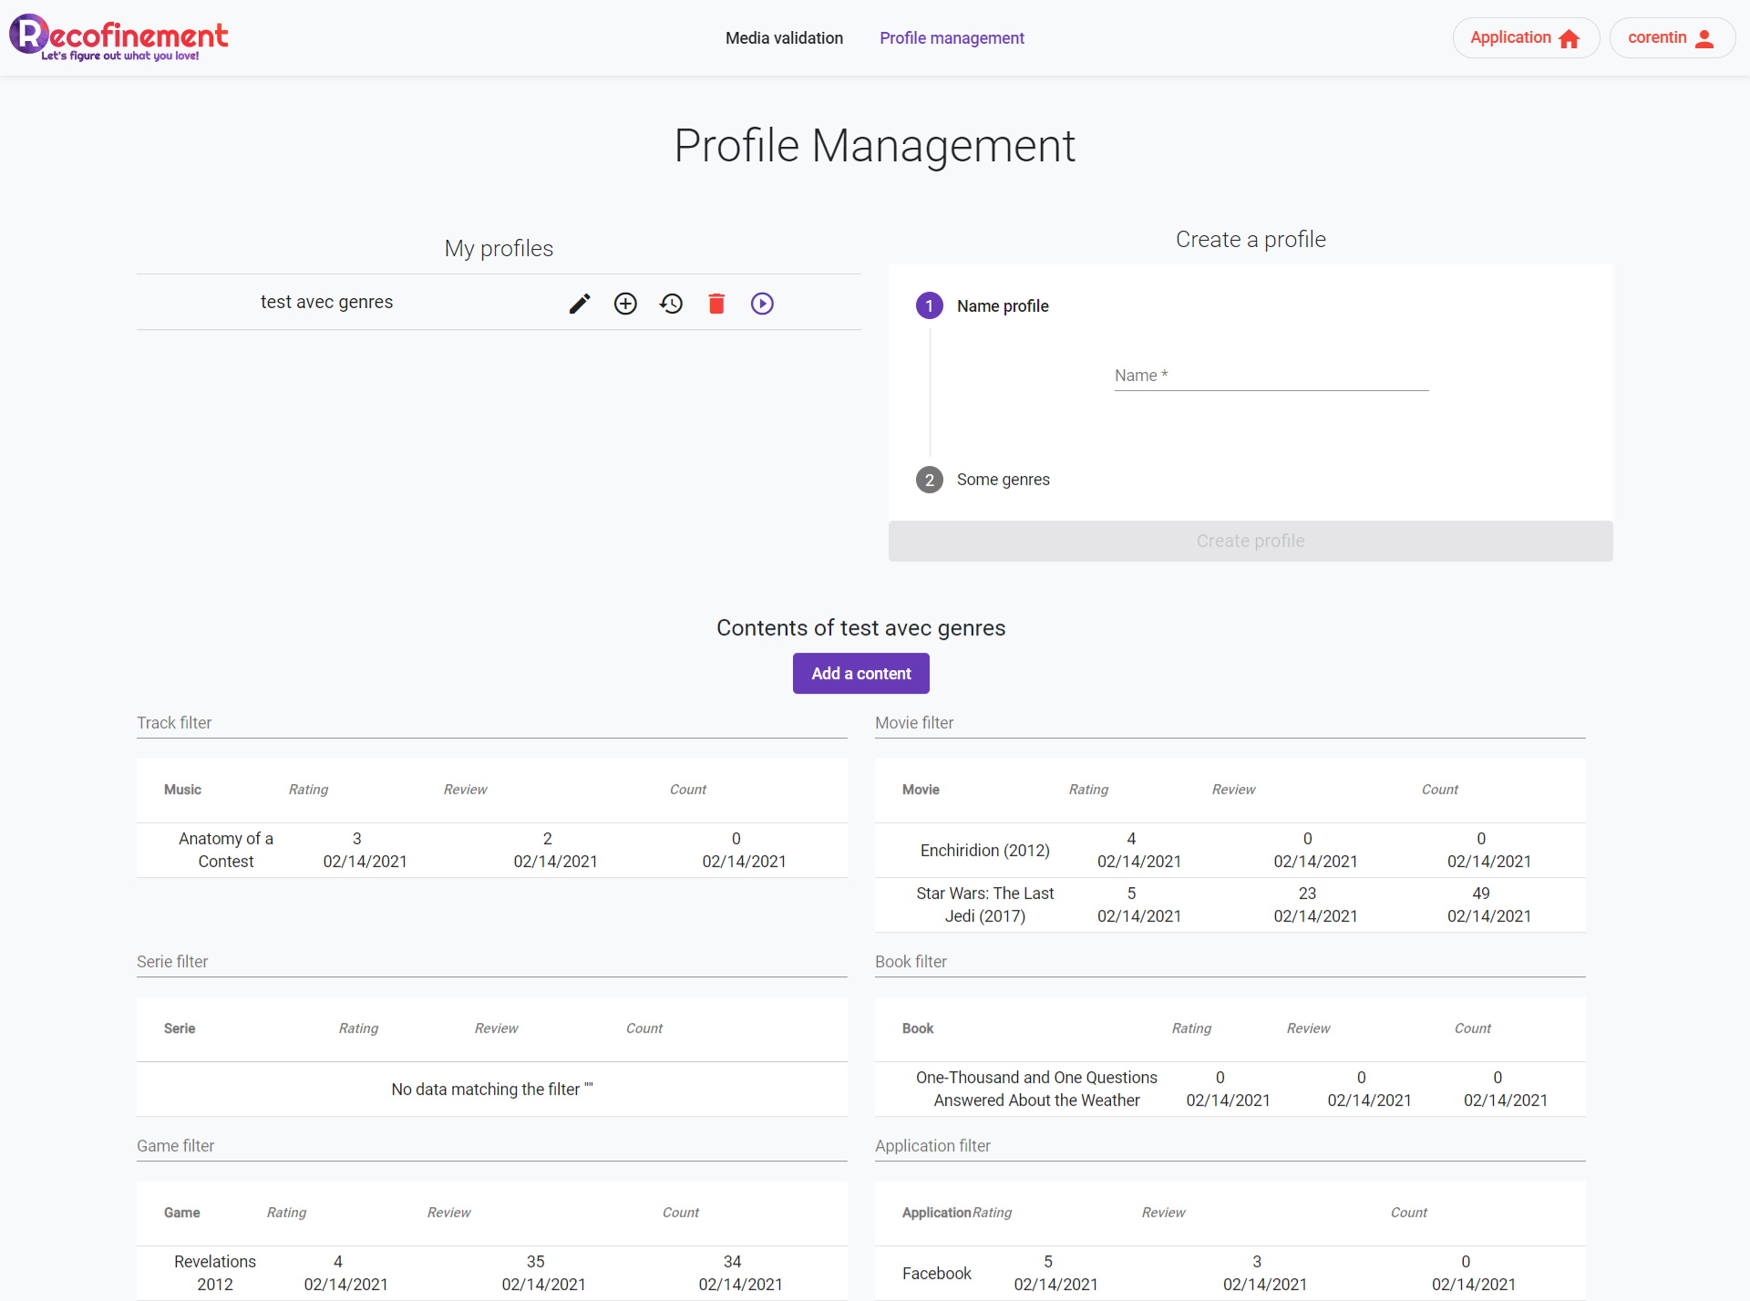Click the Recofinement logo

pyautogui.click(x=118, y=37)
